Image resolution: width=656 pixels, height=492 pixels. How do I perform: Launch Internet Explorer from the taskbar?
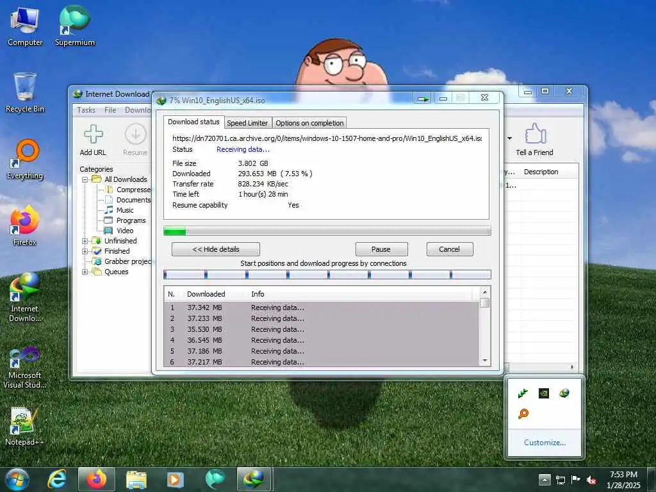tap(56, 479)
